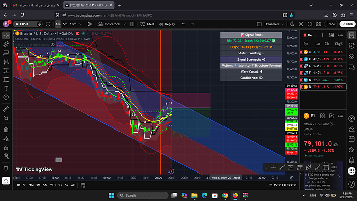Viewport: 357px width, 201px height.
Task: Select 1D date range
Action: pos(18,185)
